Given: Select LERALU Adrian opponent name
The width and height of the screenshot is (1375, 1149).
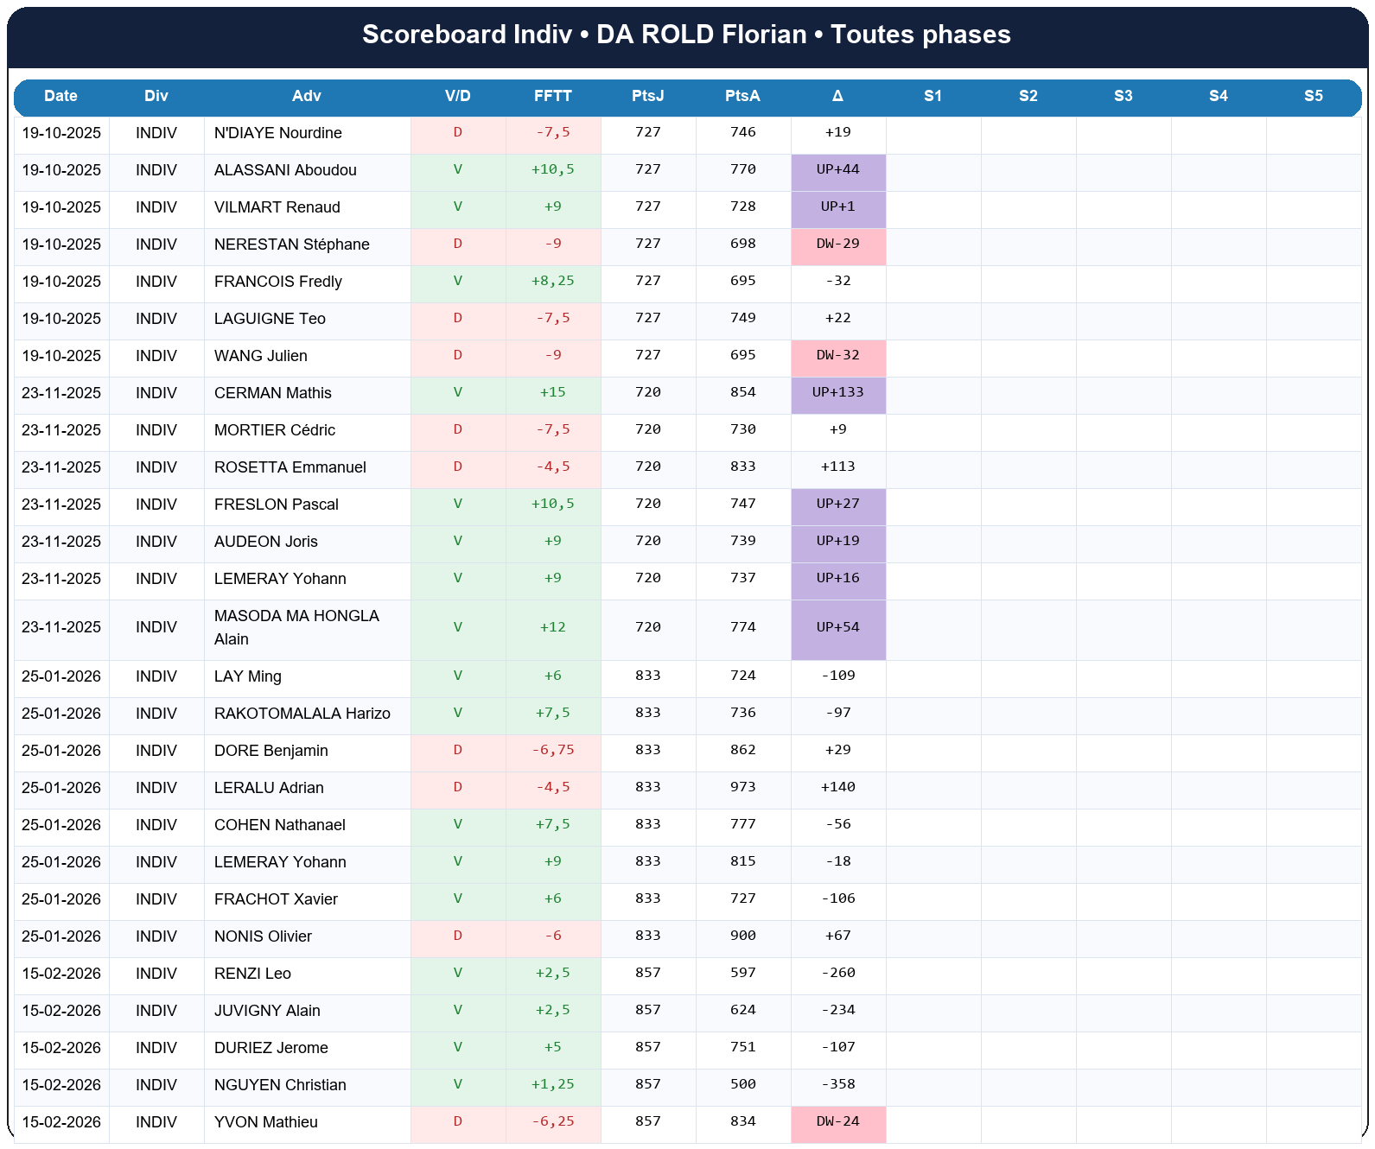Looking at the screenshot, I should pos(269,788).
